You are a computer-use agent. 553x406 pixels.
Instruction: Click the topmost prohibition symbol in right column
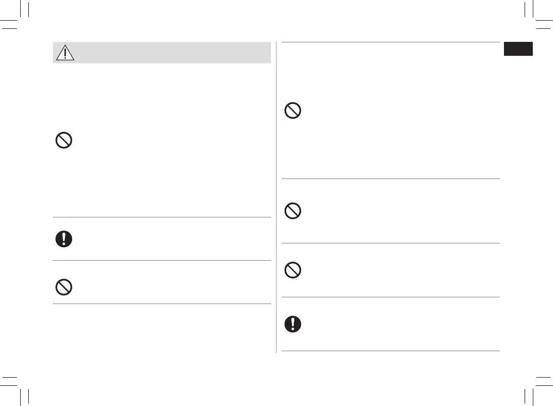(293, 112)
